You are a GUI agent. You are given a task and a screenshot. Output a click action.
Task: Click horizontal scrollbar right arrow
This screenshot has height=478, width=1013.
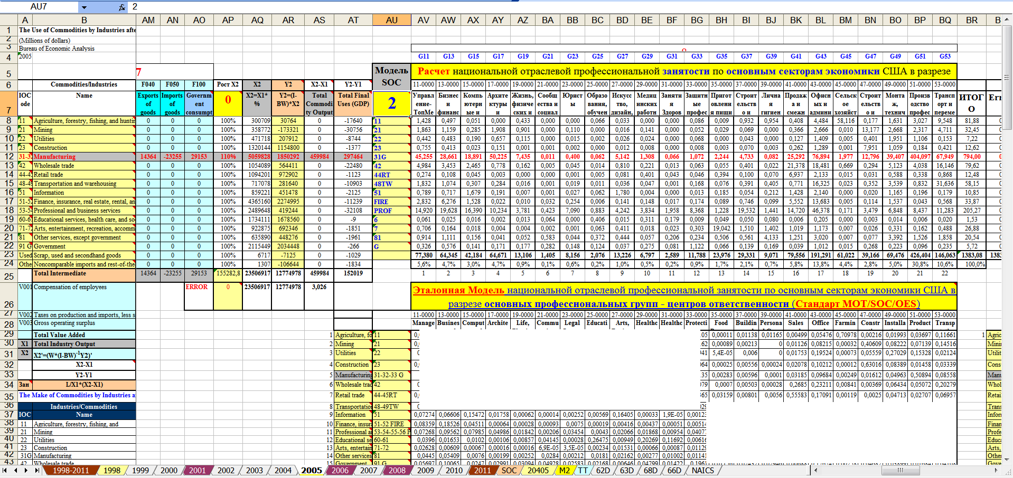(998, 470)
